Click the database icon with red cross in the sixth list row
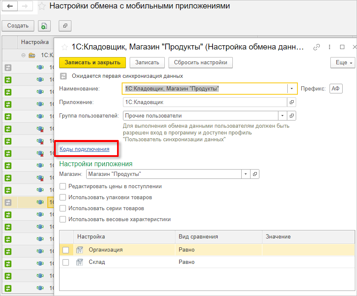The width and height of the screenshot is (357, 296). pyautogui.click(x=40, y=129)
